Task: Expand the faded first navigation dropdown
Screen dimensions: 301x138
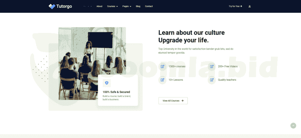Action: pos(87,6)
